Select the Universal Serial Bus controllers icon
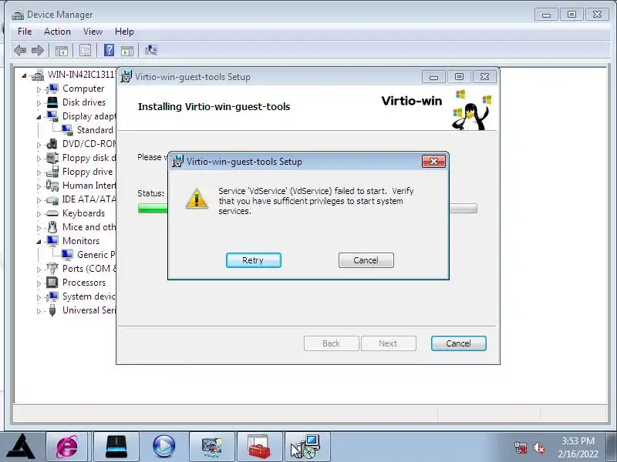The width and height of the screenshot is (617, 462). tap(52, 310)
